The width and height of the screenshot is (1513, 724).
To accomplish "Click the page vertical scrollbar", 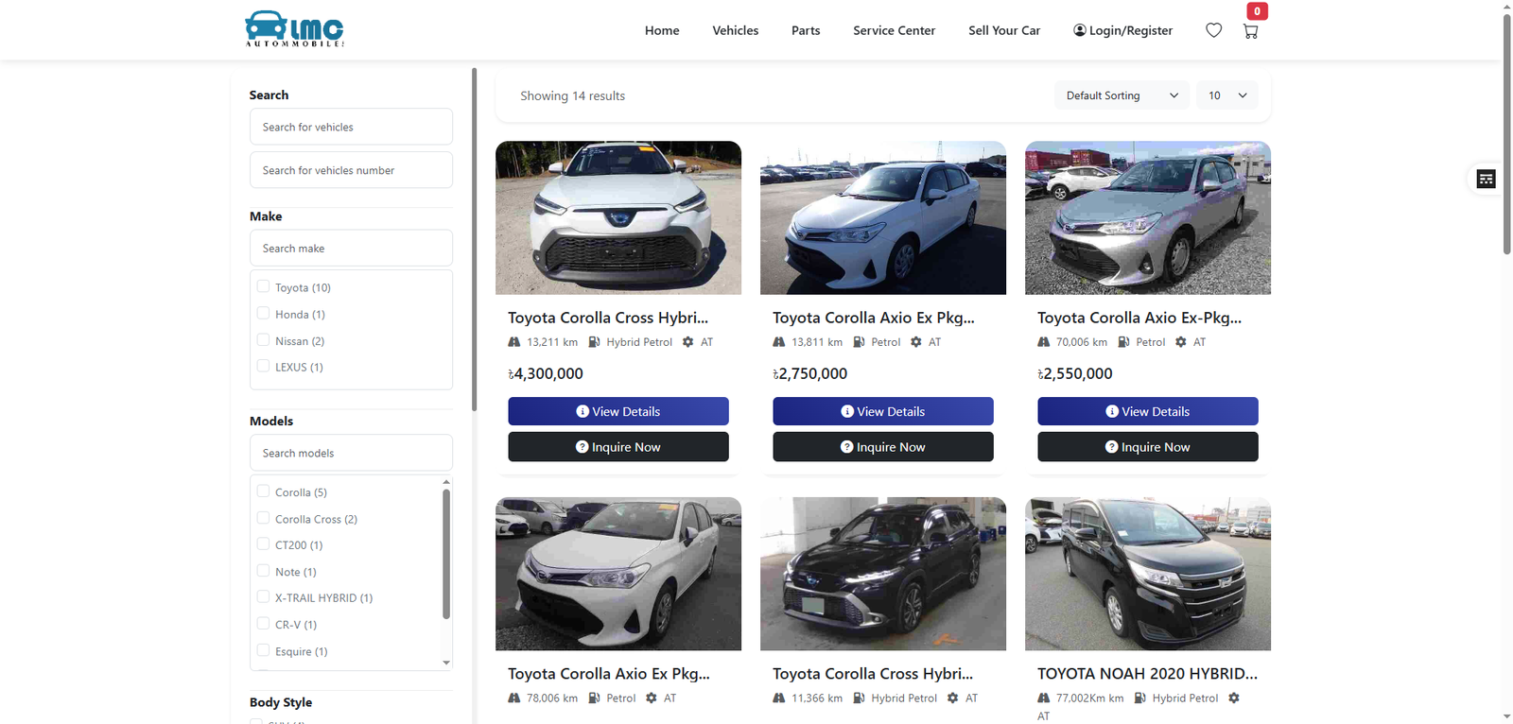I will [x=1506, y=132].
